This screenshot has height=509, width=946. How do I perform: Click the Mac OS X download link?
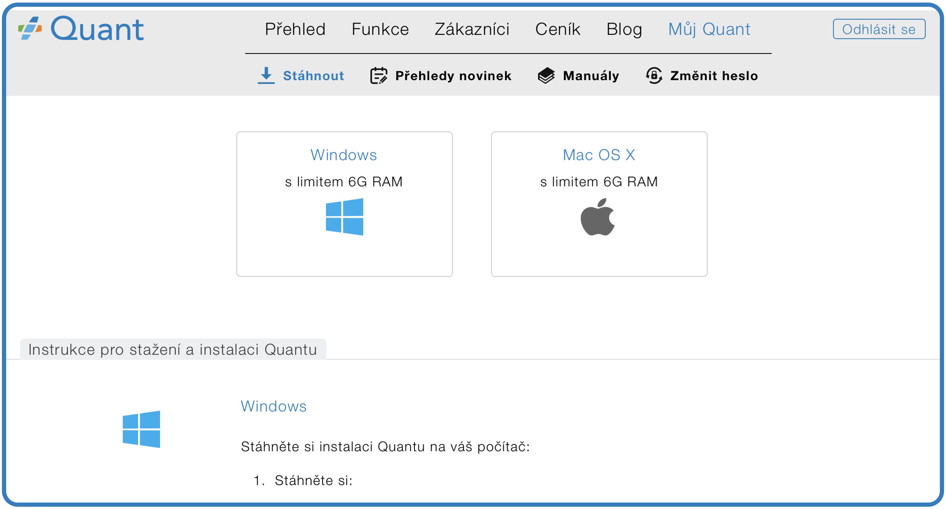pyautogui.click(x=599, y=155)
